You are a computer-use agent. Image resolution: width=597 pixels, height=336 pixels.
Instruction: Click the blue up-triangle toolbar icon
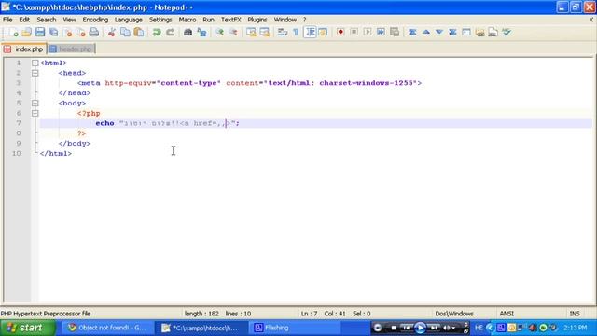pos(426,33)
